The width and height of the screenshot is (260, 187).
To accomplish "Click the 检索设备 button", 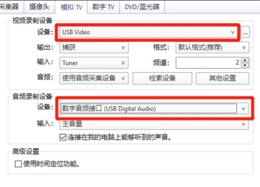I will pyautogui.click(x=162, y=78).
